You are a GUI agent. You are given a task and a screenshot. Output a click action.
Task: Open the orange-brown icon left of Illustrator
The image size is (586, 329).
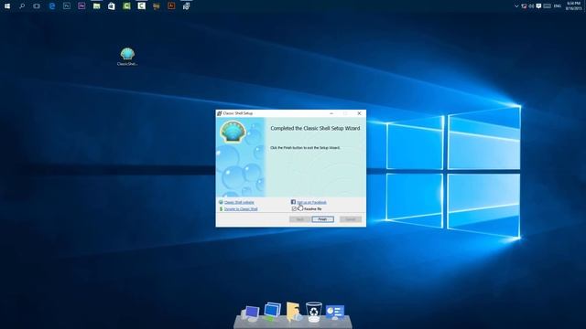coord(157,6)
